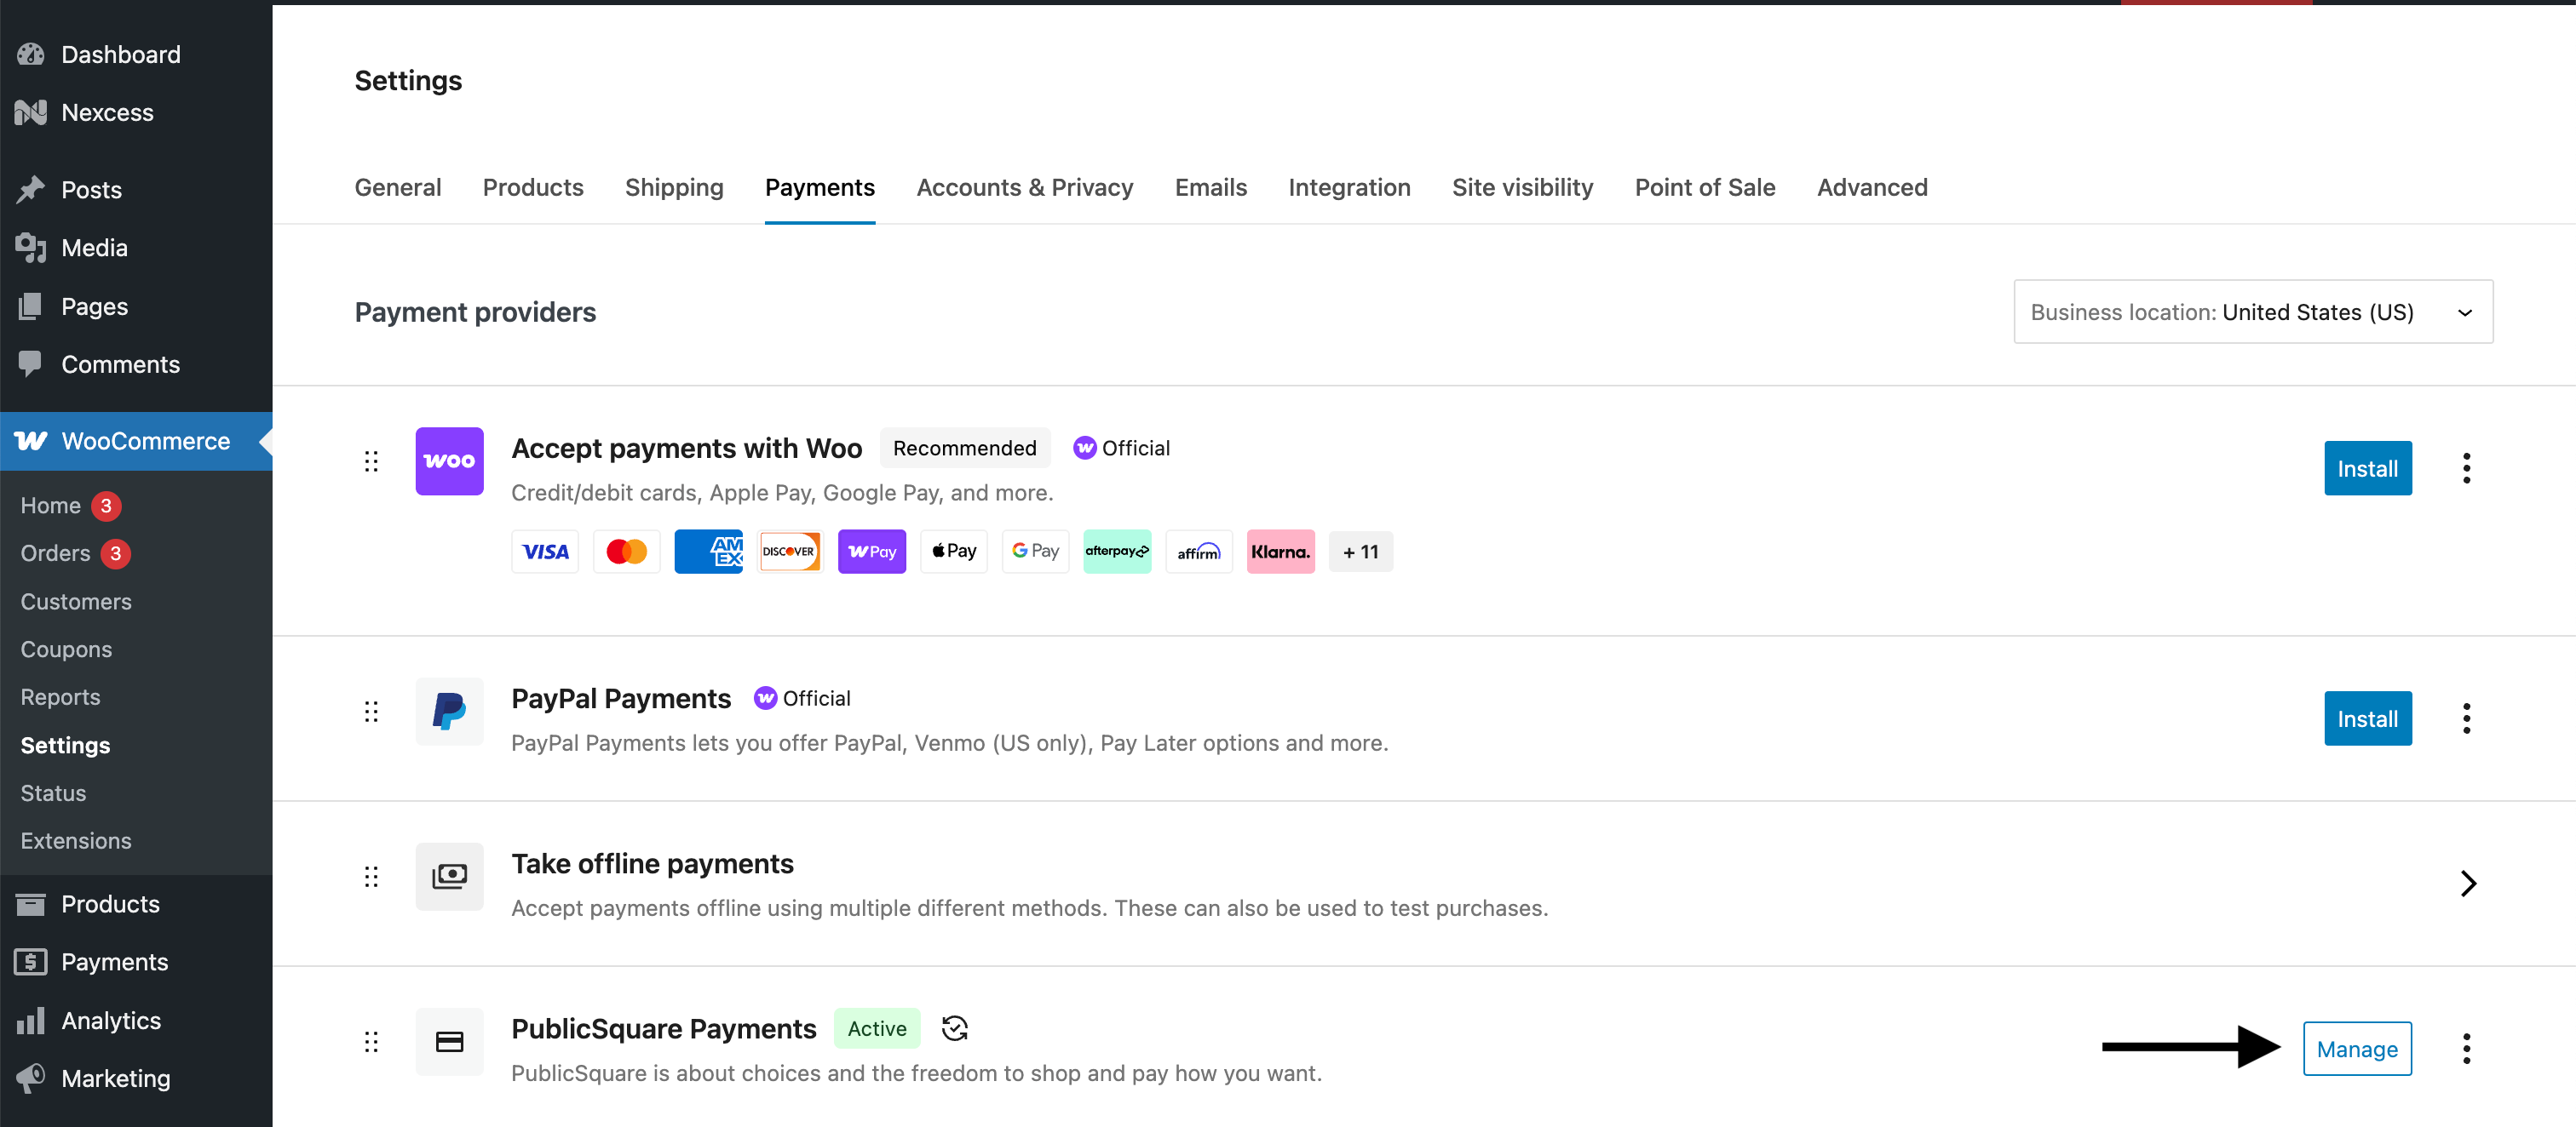Click the Media library icon
The height and width of the screenshot is (1127, 2576).
point(31,247)
